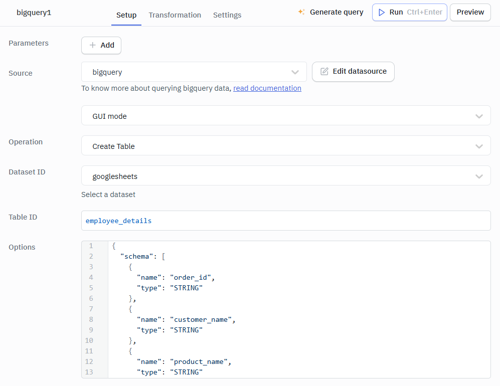Click the Parameters label

(29, 43)
